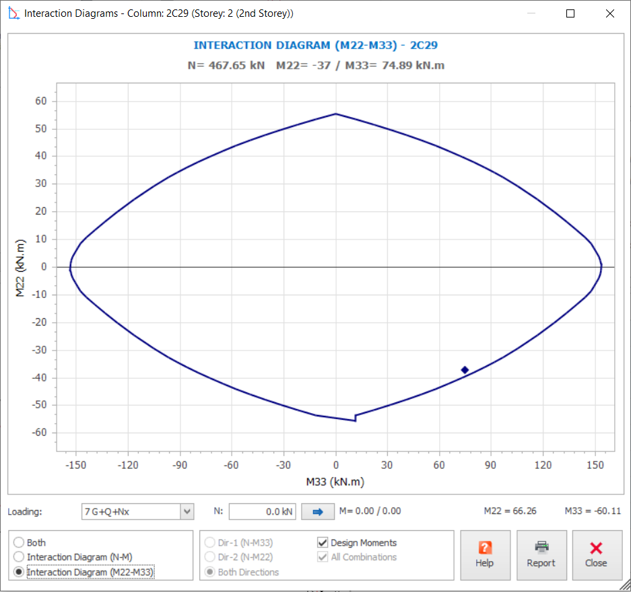
Task: Minimize the Interaction Diagrams window
Action: tap(531, 13)
